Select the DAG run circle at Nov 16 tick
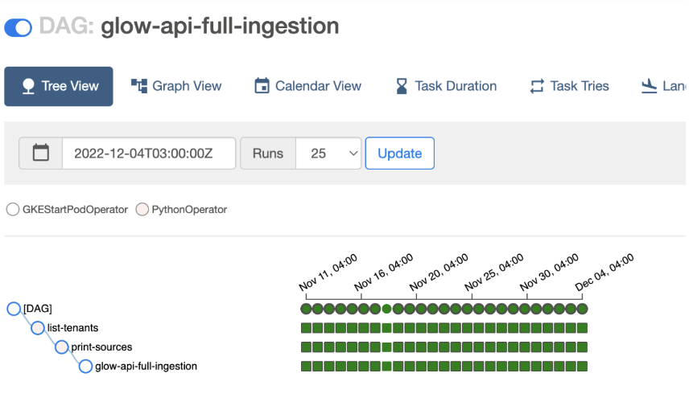Viewport: 689px width, 402px height. coord(363,309)
